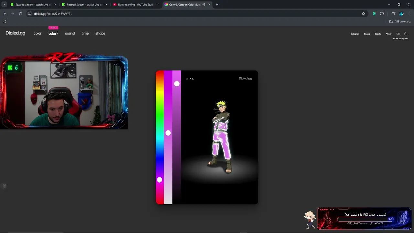This screenshot has height=233, width=414.
Task: Open the Discord link
Action: [367, 34]
